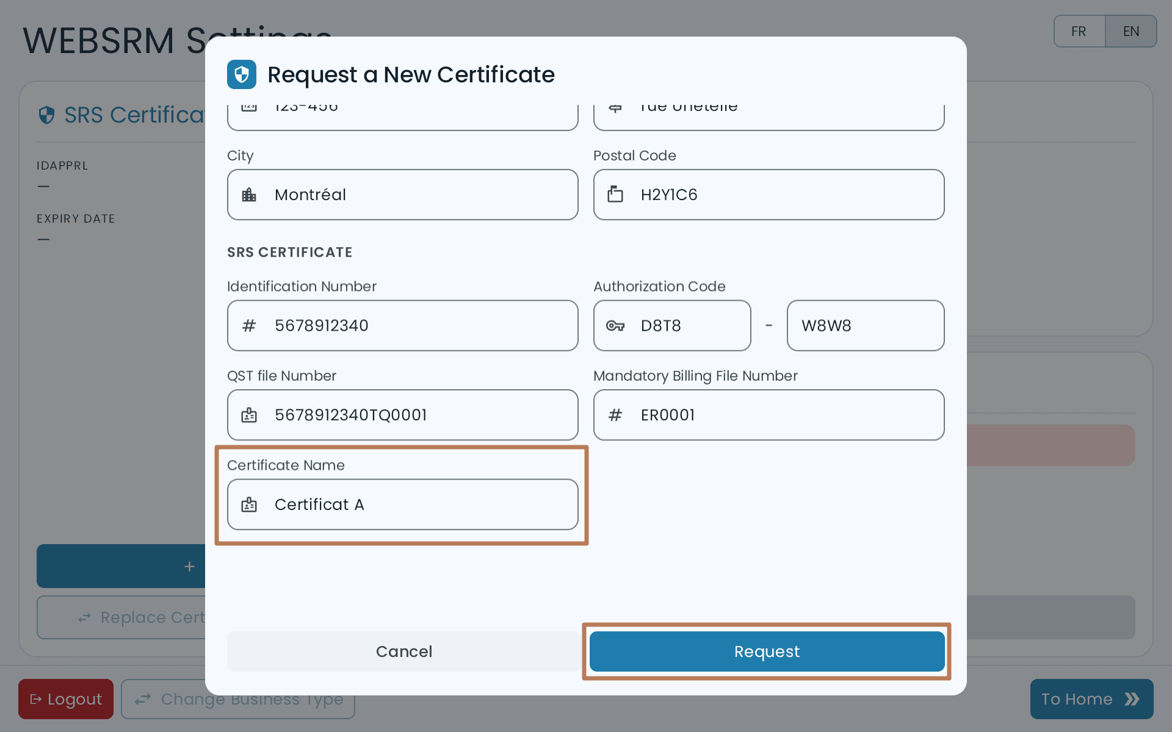This screenshot has height=732, width=1172.
Task: Click the Request a New Certificate title
Action: tap(411, 74)
